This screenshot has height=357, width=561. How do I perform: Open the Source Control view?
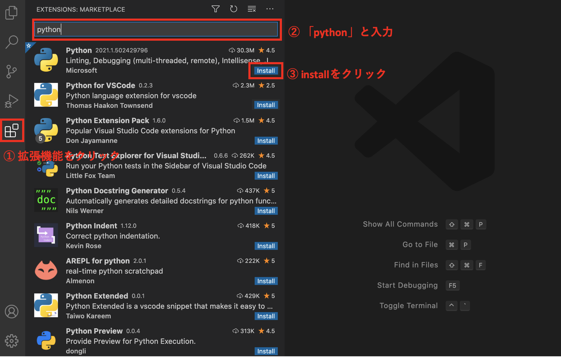tap(12, 71)
